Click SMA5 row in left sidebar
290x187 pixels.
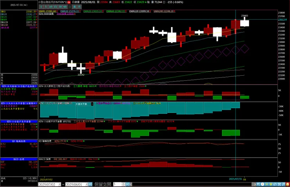coord(19,12)
